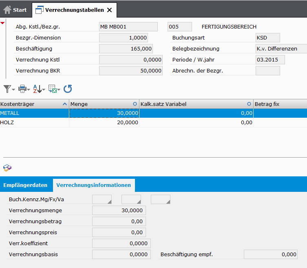
Task: Click the A-Z sort icon
Action: coord(38,89)
